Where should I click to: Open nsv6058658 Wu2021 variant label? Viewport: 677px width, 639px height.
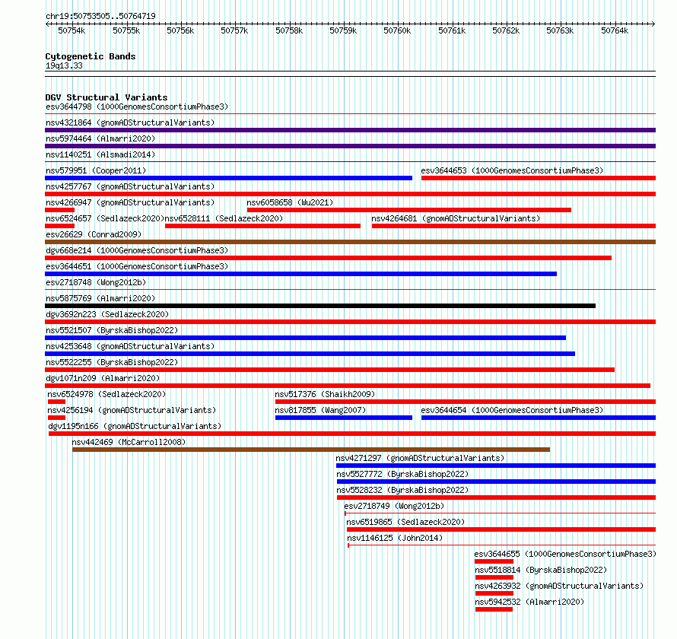290,202
